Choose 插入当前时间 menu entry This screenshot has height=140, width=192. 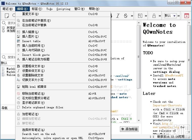point(63,46)
